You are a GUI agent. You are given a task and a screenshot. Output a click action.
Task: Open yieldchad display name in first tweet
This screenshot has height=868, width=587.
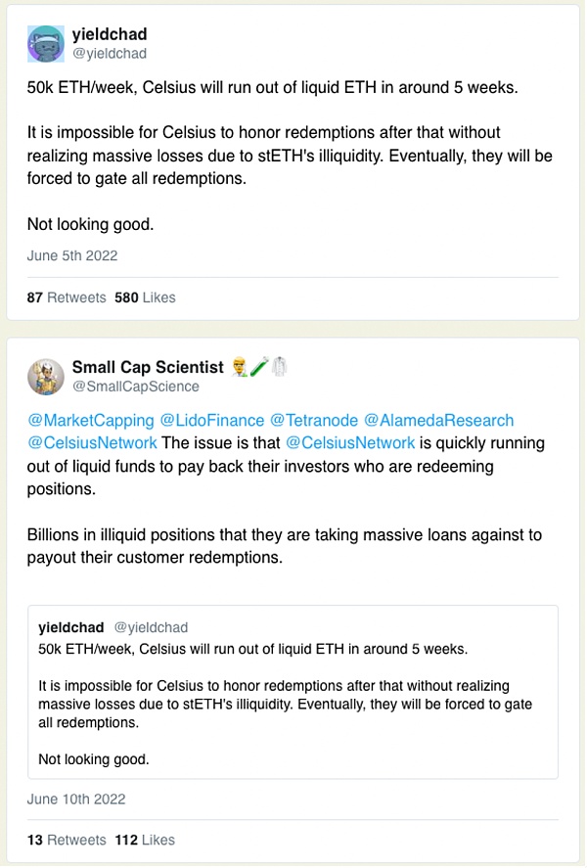pos(110,34)
